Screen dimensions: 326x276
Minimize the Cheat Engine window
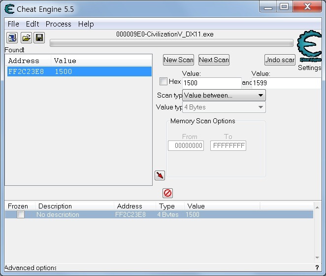click(268, 7)
